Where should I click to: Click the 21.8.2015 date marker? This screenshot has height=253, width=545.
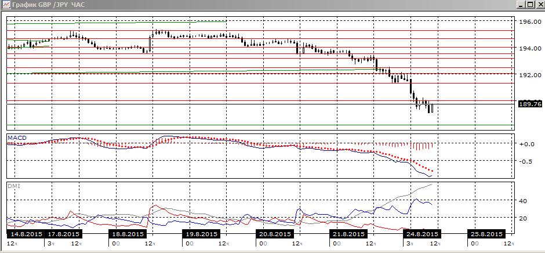pyautogui.click(x=347, y=233)
